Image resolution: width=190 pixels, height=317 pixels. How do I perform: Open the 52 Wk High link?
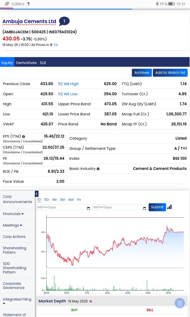point(69,84)
